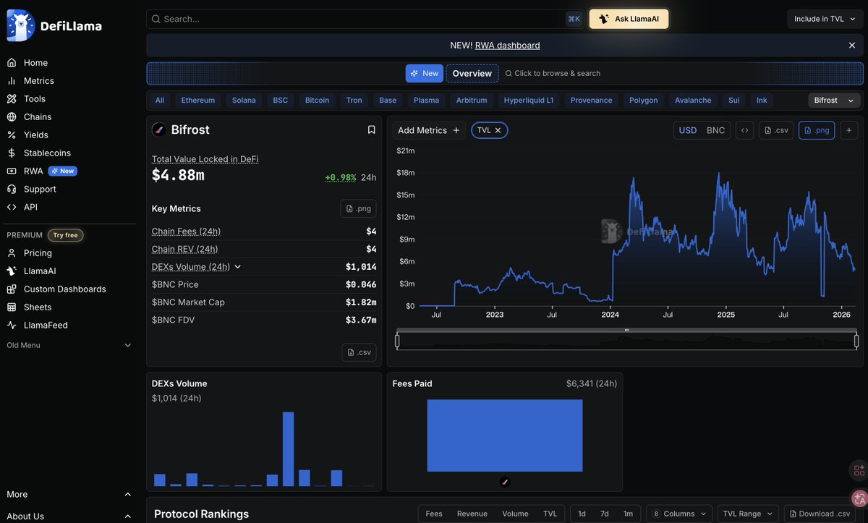The height and width of the screenshot is (523, 868).
Task: Select the 7d rankings period
Action: coord(604,514)
